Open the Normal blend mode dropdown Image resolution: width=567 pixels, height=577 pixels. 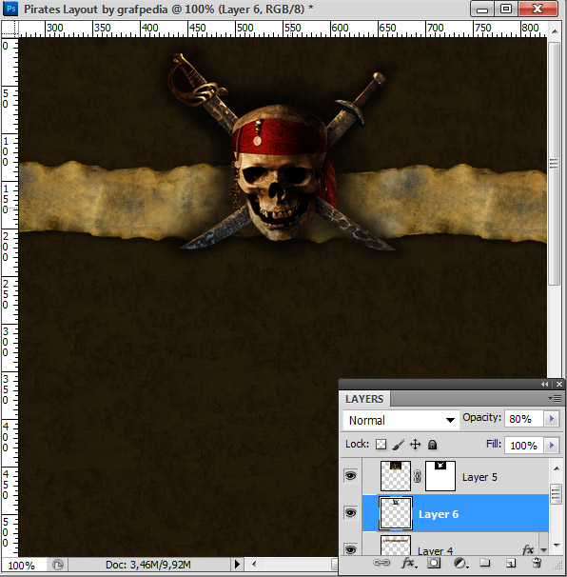(401, 420)
